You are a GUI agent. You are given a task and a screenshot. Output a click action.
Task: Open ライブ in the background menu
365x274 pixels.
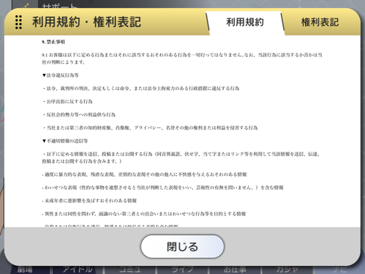point(182,270)
